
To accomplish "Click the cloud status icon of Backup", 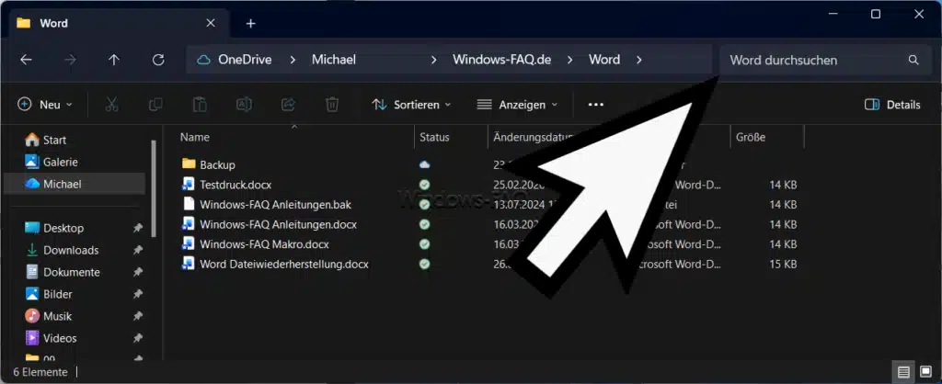I will [425, 164].
